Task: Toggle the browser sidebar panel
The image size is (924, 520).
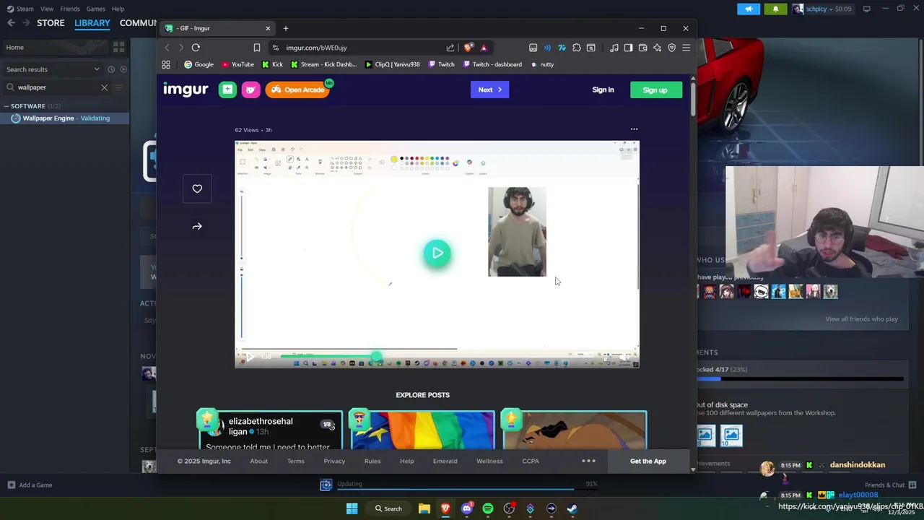Action: (628, 48)
